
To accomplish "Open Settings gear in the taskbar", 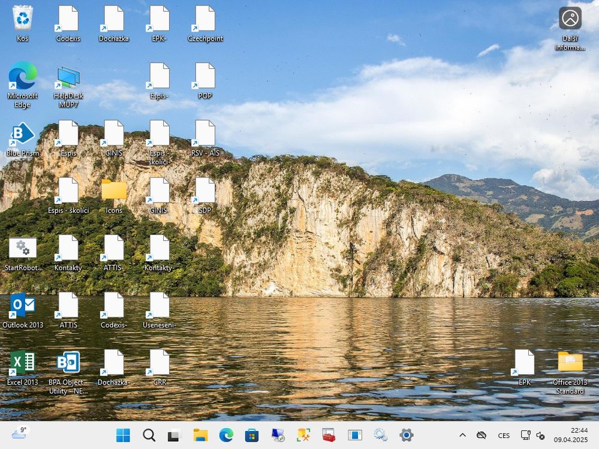I will [407, 435].
